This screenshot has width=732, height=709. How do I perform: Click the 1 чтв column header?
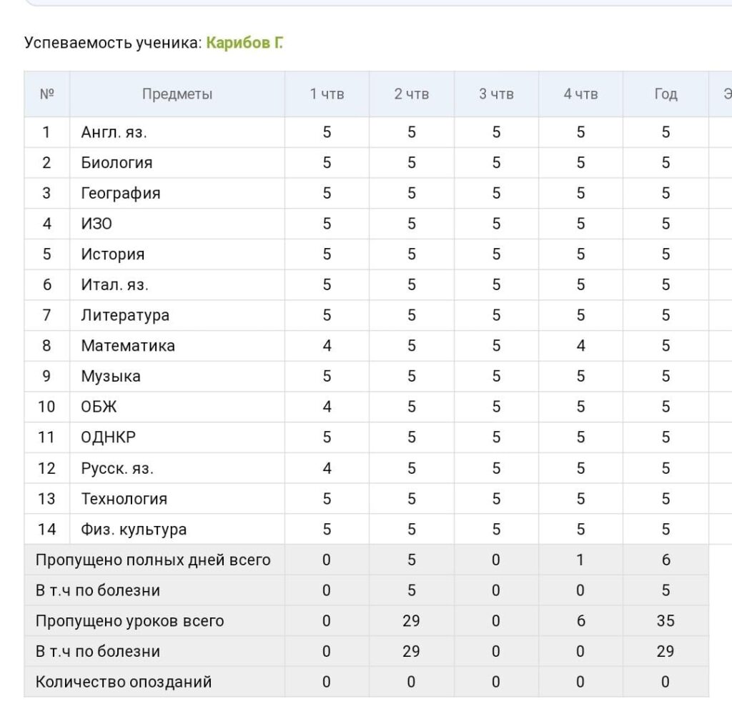point(327,94)
